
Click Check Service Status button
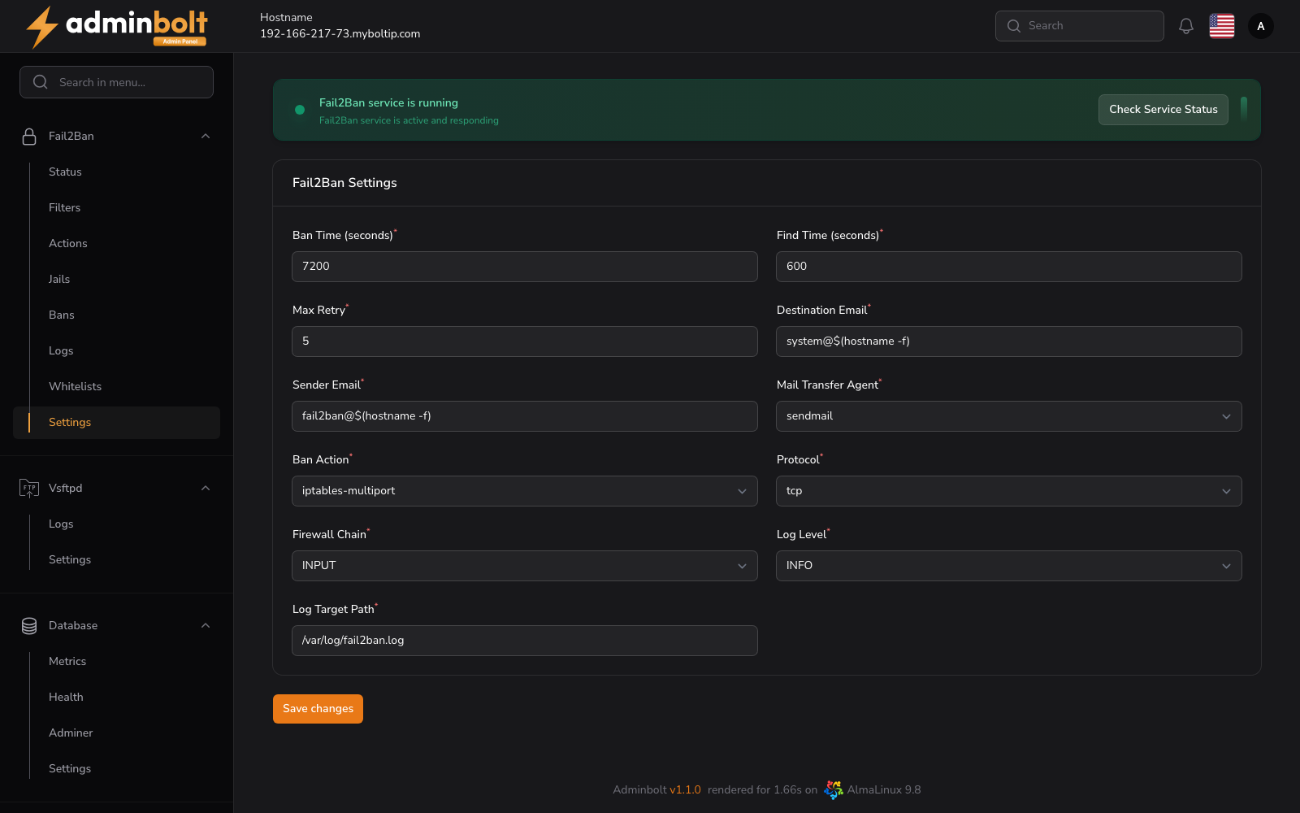[1163, 110]
